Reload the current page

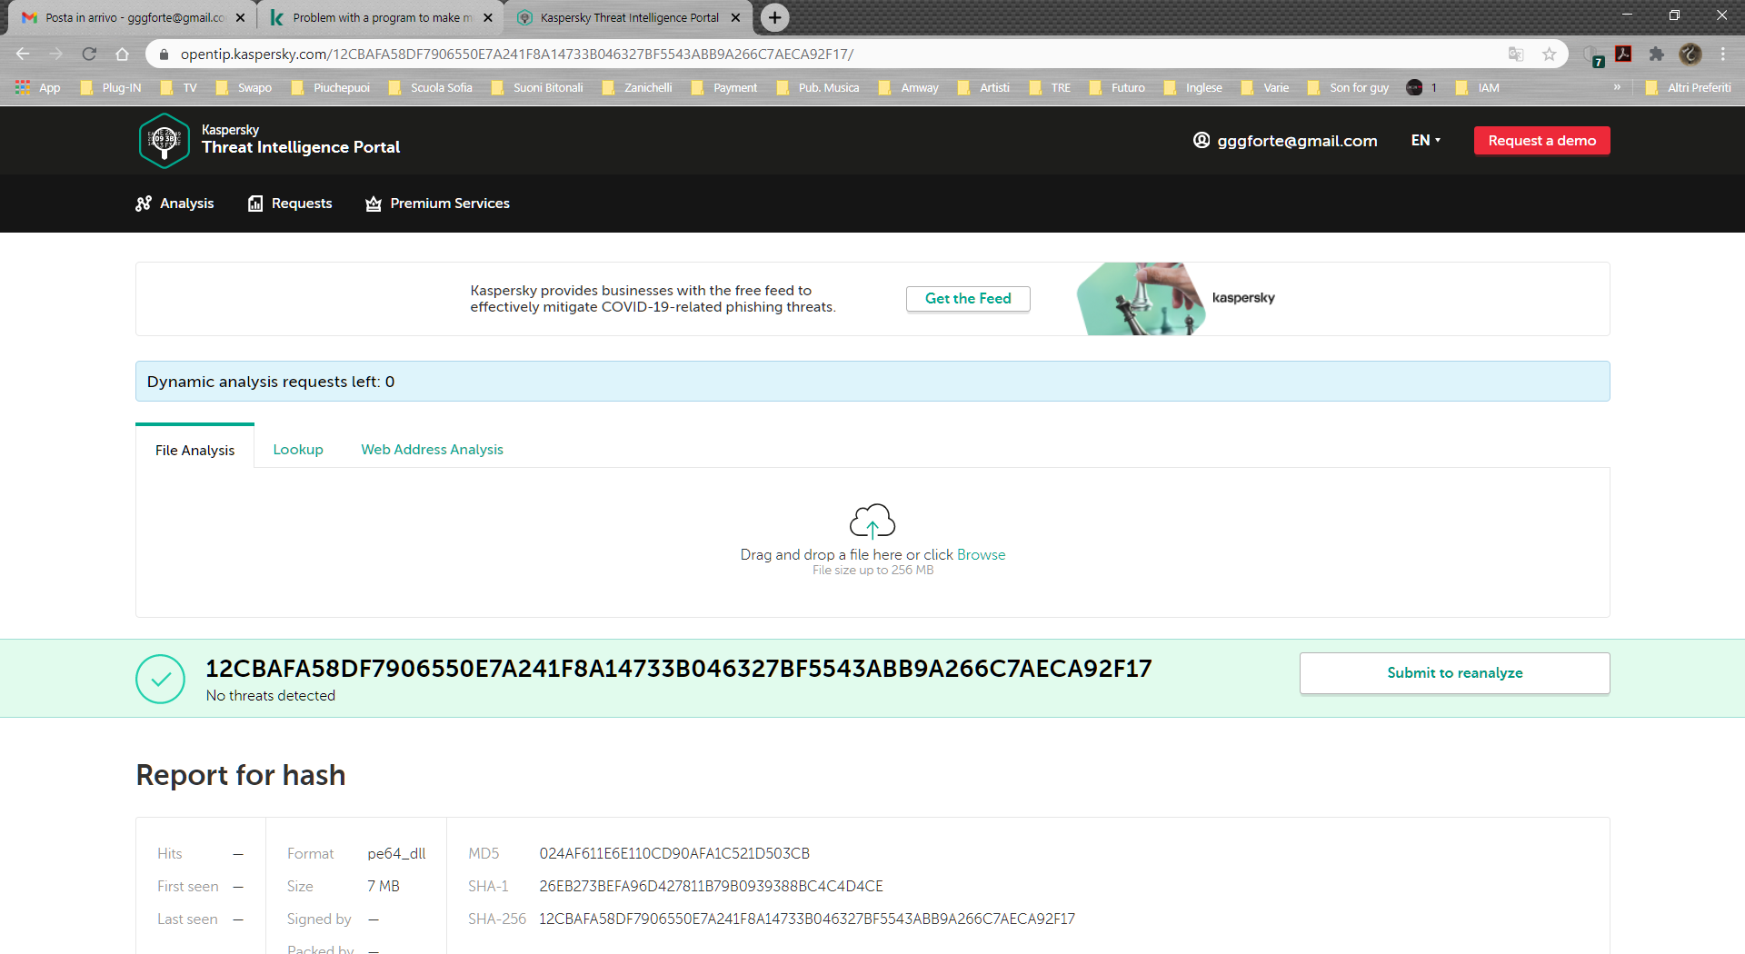tap(89, 55)
